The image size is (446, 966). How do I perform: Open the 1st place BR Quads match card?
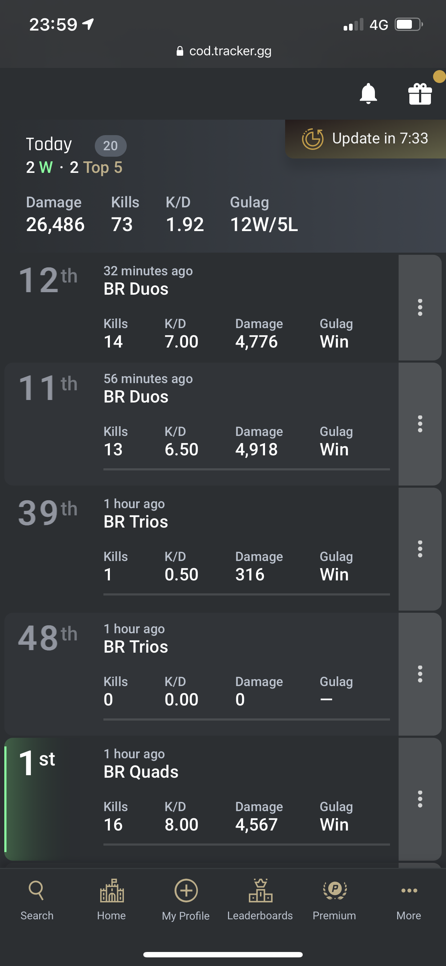pyautogui.click(x=201, y=799)
